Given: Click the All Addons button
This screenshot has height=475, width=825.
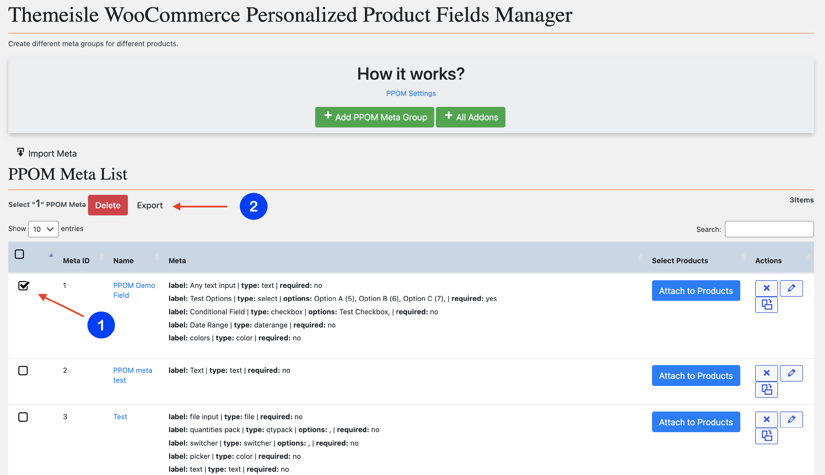Looking at the screenshot, I should click(x=471, y=117).
